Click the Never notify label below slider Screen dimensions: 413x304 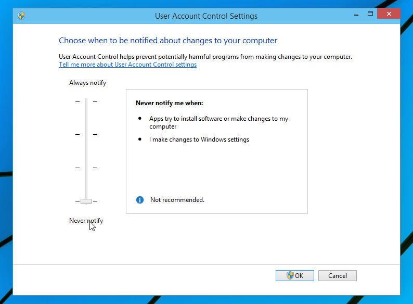coord(86,221)
